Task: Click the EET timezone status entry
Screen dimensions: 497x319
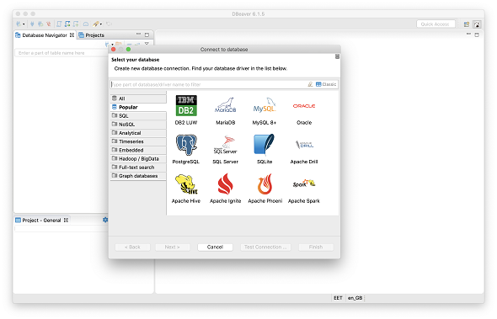Action: pyautogui.click(x=338, y=298)
